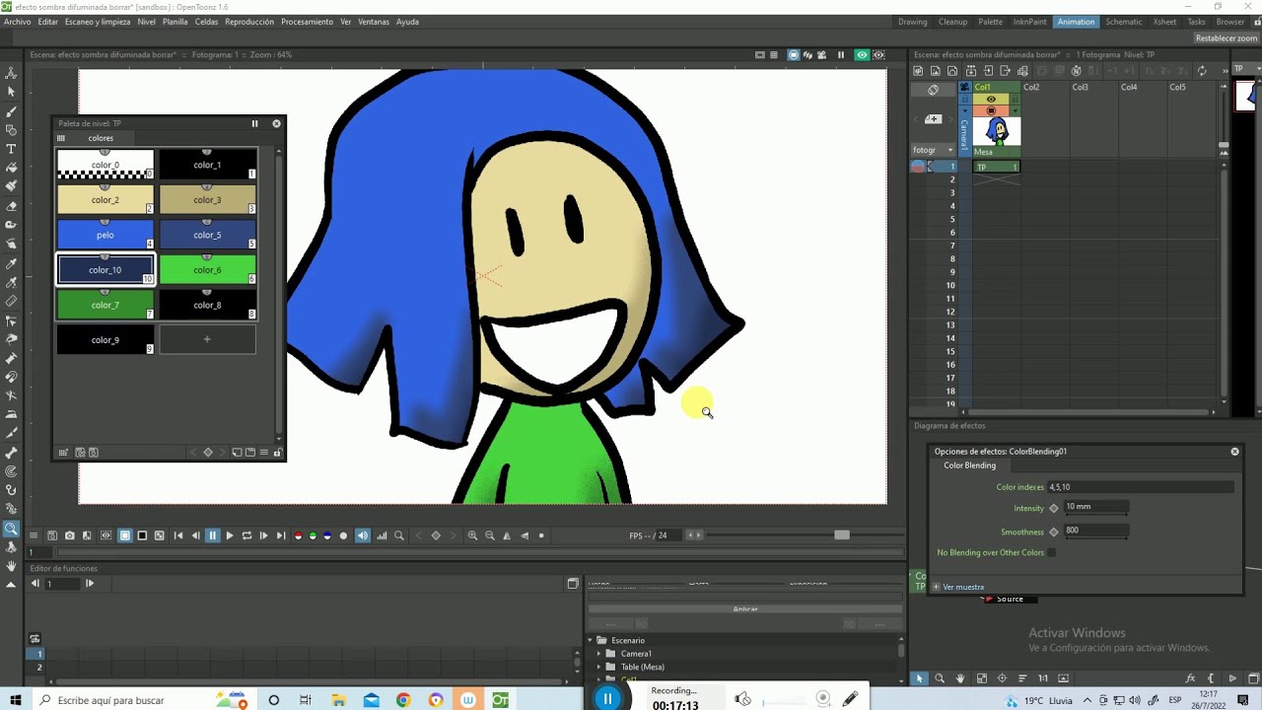Click the add new memo icon in Xsheet
Image resolution: width=1262 pixels, height=710 pixels.
coord(933,119)
